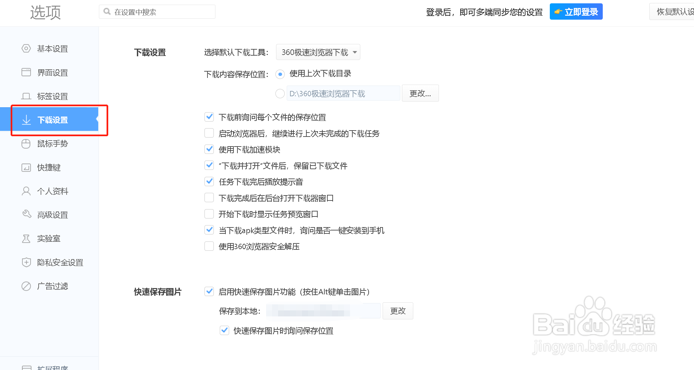Uncheck 任务下载完后播放提示音
The image size is (694, 370).
(x=209, y=181)
